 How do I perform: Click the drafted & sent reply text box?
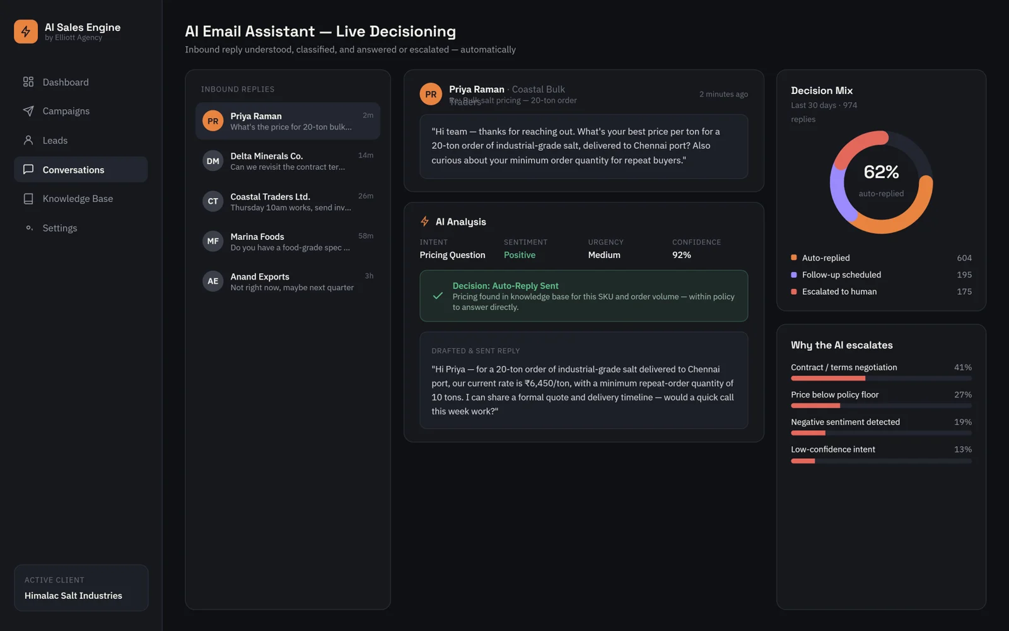584,380
